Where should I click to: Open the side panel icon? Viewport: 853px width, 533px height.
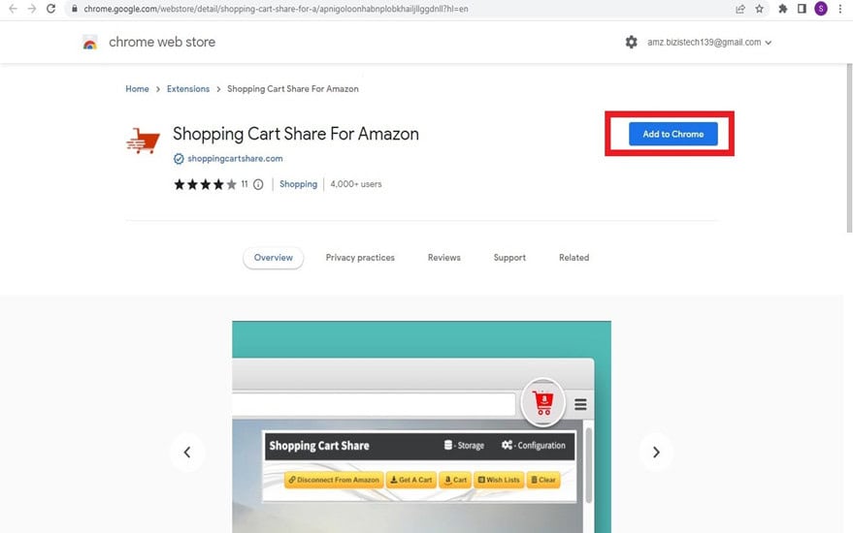[802, 9]
